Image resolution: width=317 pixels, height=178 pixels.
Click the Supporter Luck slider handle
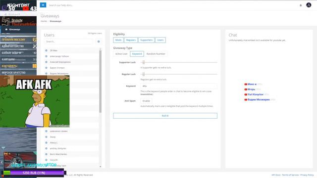144,62
